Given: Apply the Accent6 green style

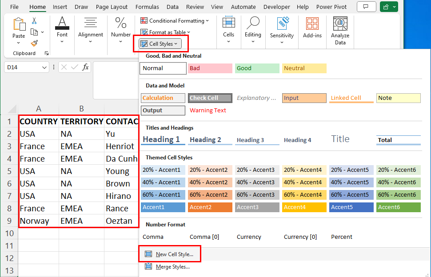Looking at the screenshot, I should [x=398, y=207].
